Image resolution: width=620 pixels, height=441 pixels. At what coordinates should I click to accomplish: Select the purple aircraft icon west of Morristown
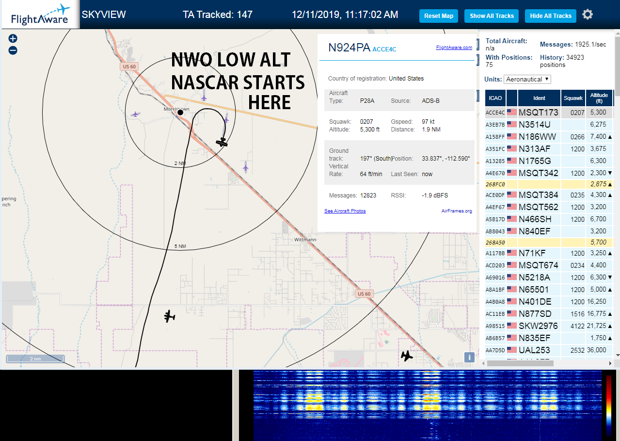tap(136, 114)
